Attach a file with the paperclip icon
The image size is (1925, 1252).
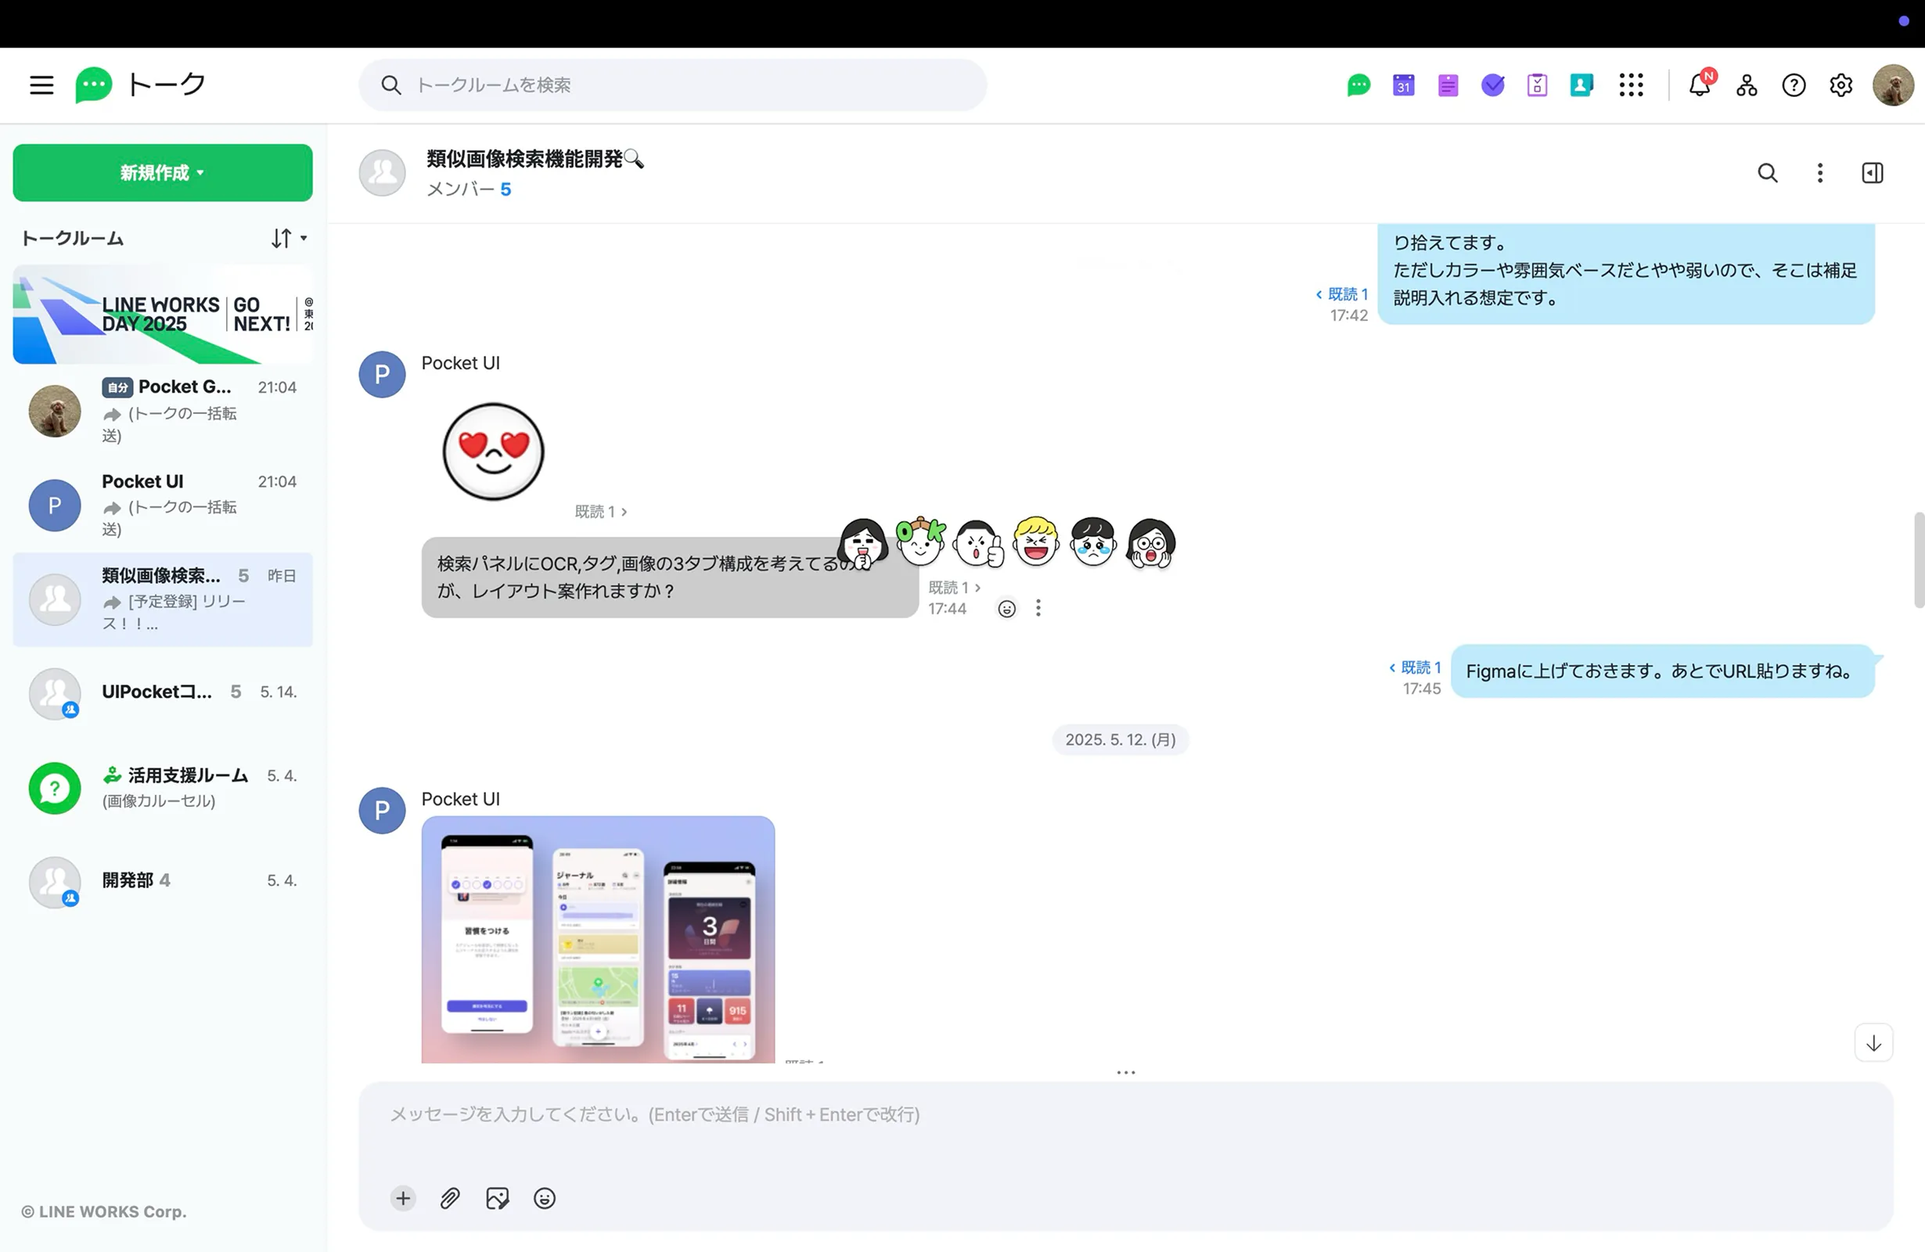450,1198
